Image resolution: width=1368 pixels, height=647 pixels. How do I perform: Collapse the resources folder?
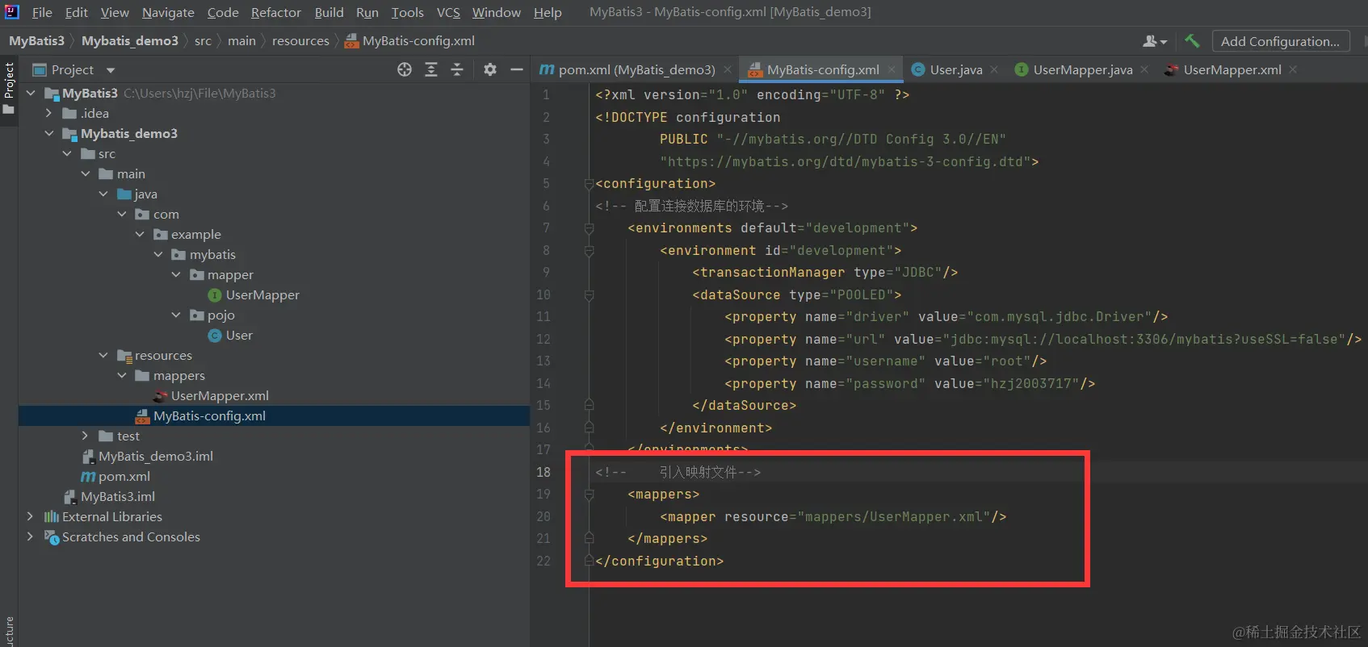pyautogui.click(x=103, y=356)
